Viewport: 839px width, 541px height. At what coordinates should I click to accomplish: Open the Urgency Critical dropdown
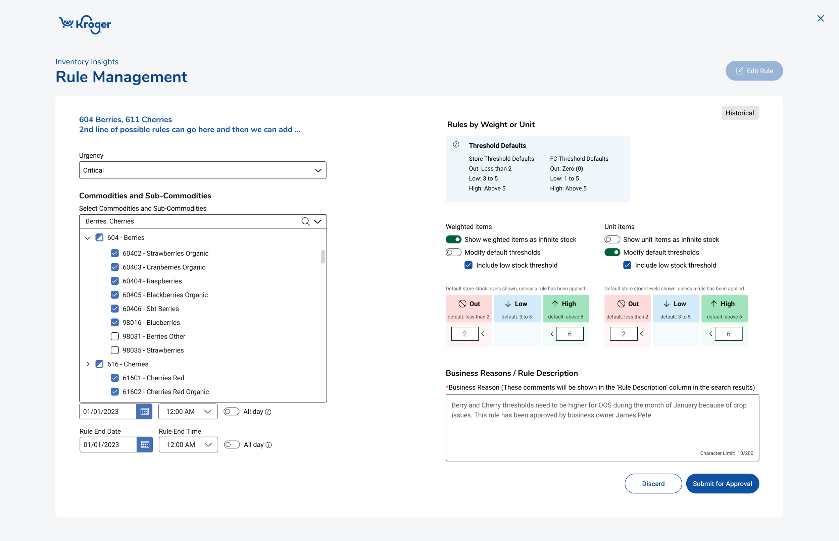pos(202,170)
